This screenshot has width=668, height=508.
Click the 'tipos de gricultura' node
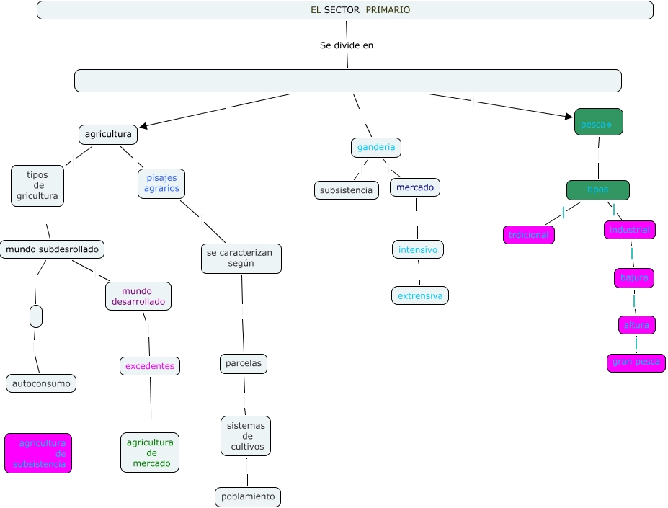pos(37,186)
